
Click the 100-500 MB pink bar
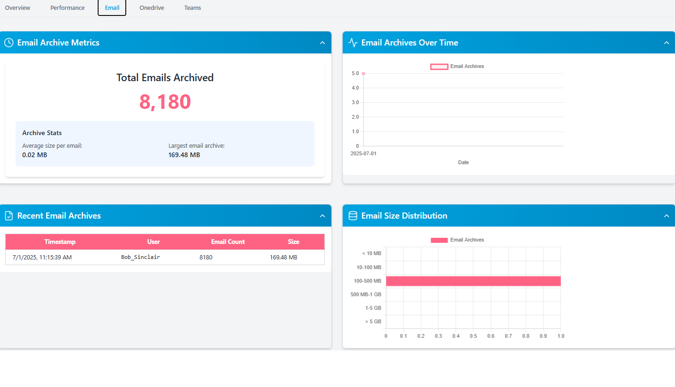pyautogui.click(x=473, y=281)
